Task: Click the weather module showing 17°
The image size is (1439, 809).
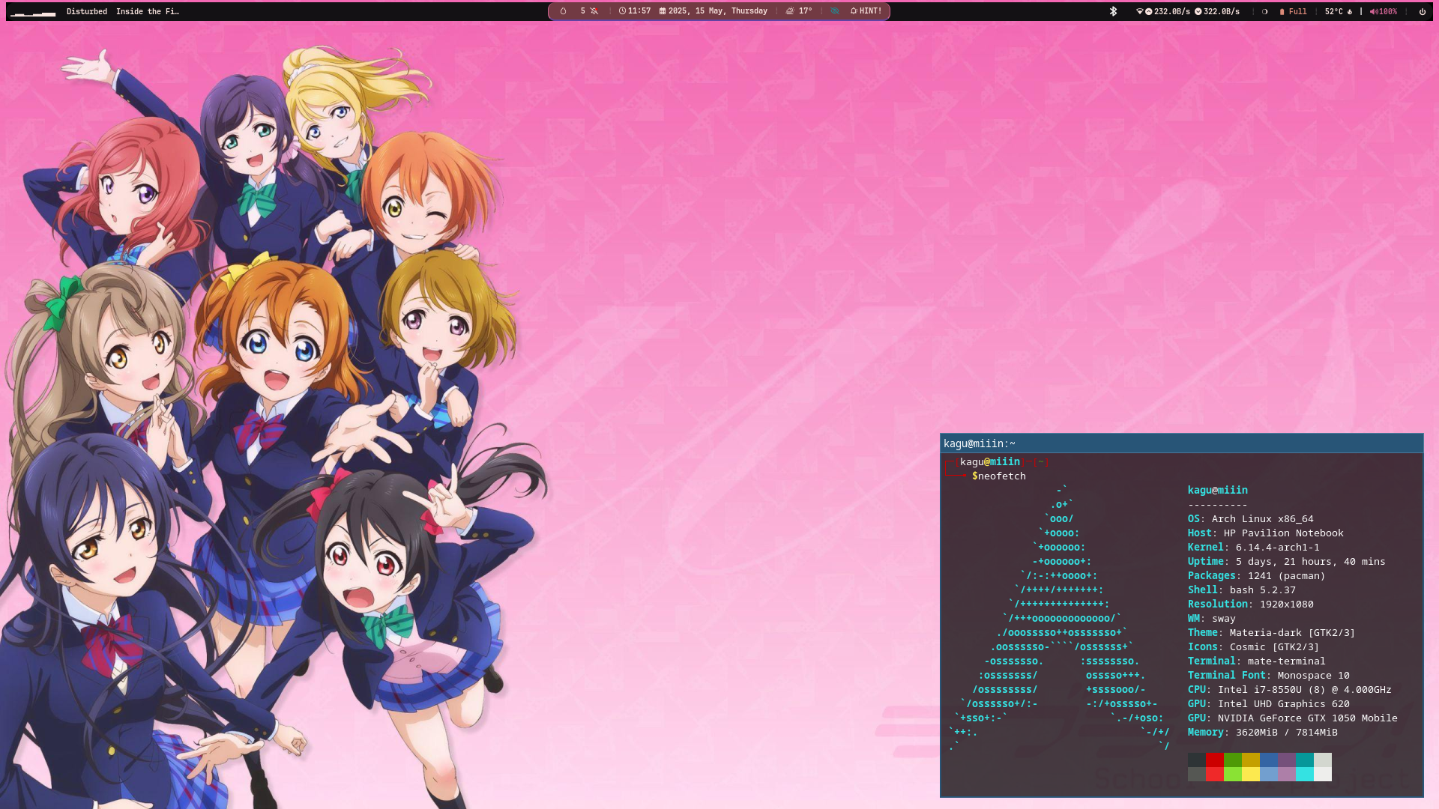Action: [799, 11]
